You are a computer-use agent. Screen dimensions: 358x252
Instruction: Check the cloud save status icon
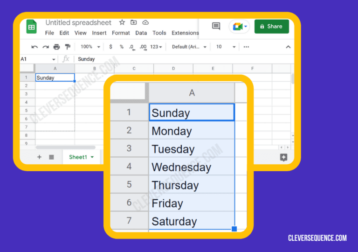145,22
